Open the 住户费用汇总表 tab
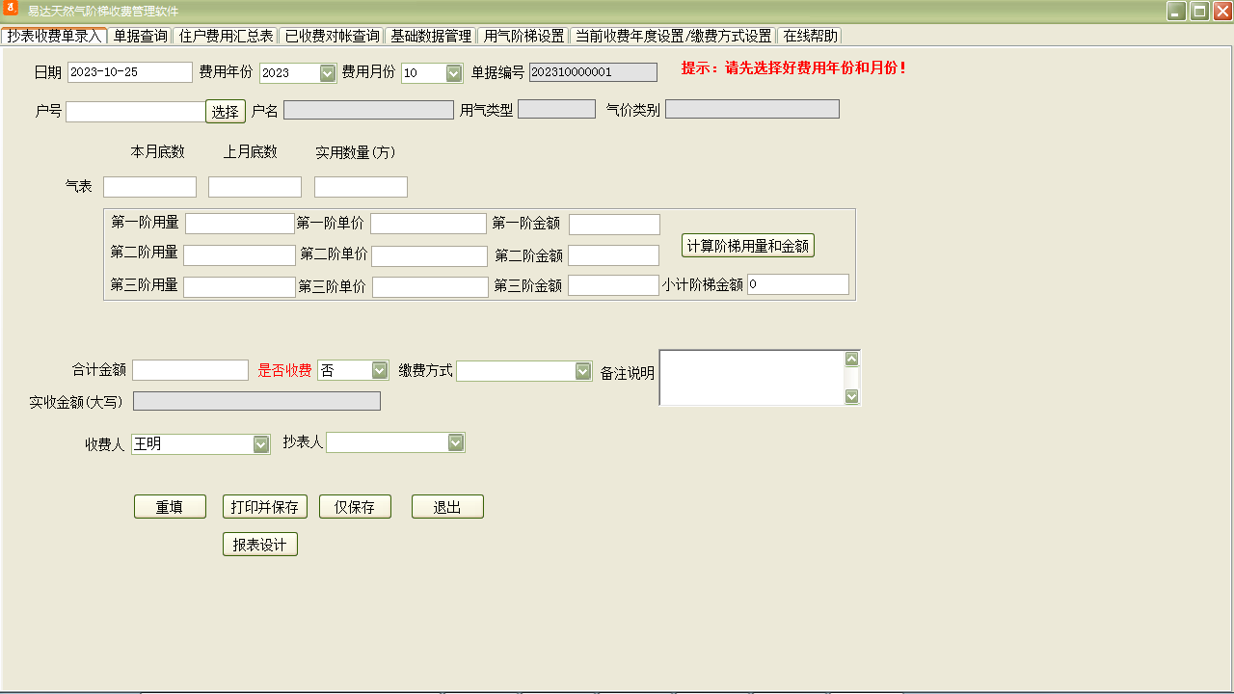1234x694 pixels. coord(226,36)
